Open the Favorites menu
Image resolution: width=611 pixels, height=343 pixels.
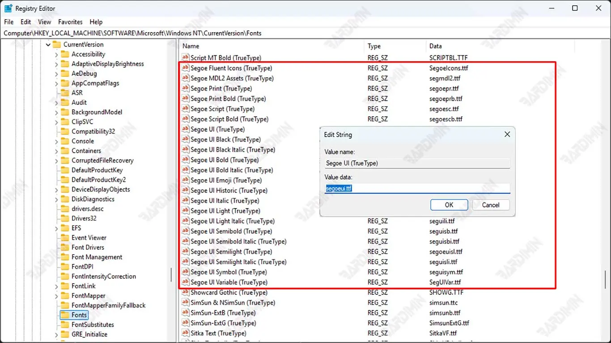[70, 22]
